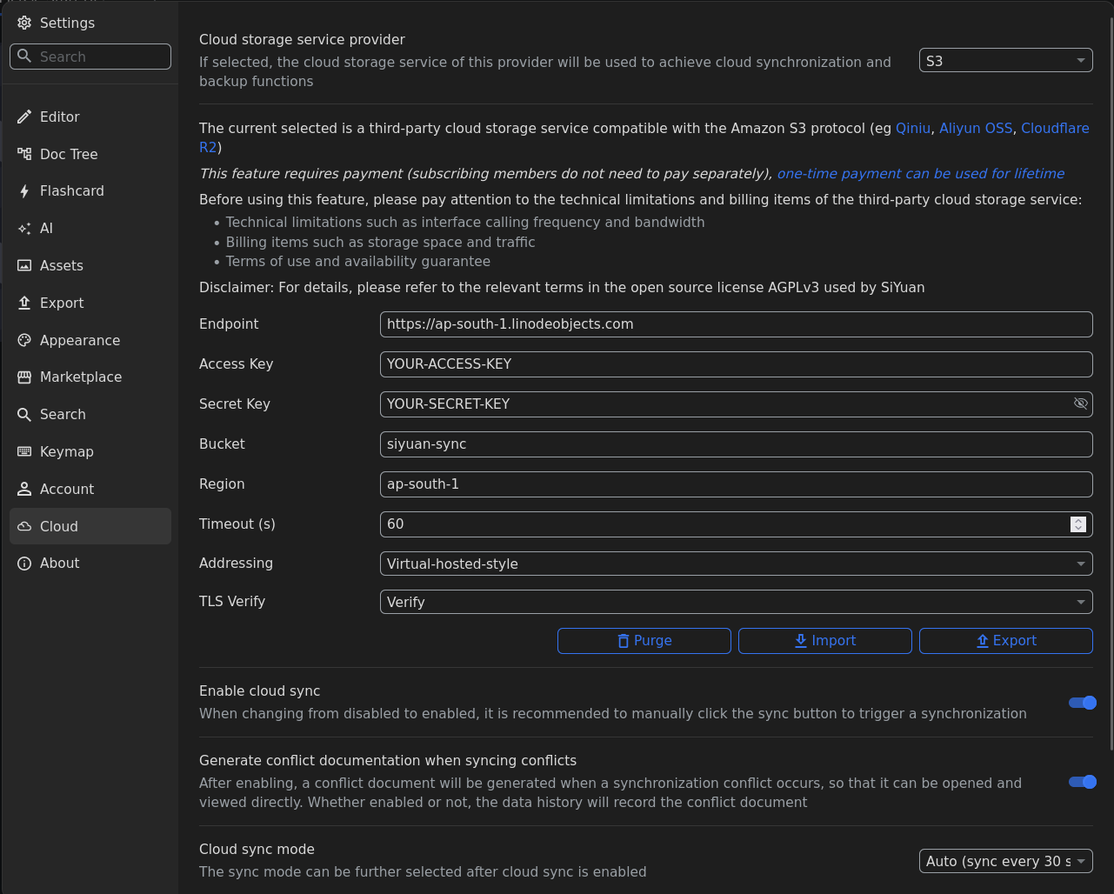Click the Doc Tree icon in sidebar

click(x=24, y=154)
